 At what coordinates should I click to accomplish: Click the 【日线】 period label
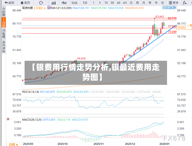(38, 8)
